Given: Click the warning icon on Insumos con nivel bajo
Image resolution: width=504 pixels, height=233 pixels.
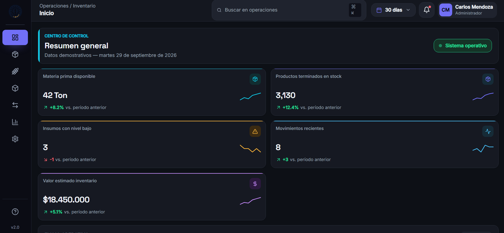Looking at the screenshot, I should tap(255, 131).
